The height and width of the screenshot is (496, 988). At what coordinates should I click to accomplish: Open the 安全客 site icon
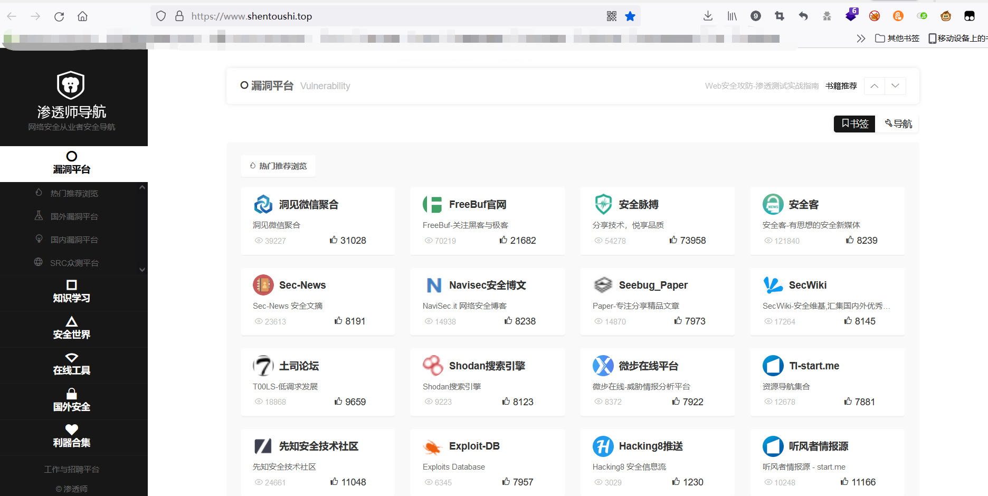[773, 204]
